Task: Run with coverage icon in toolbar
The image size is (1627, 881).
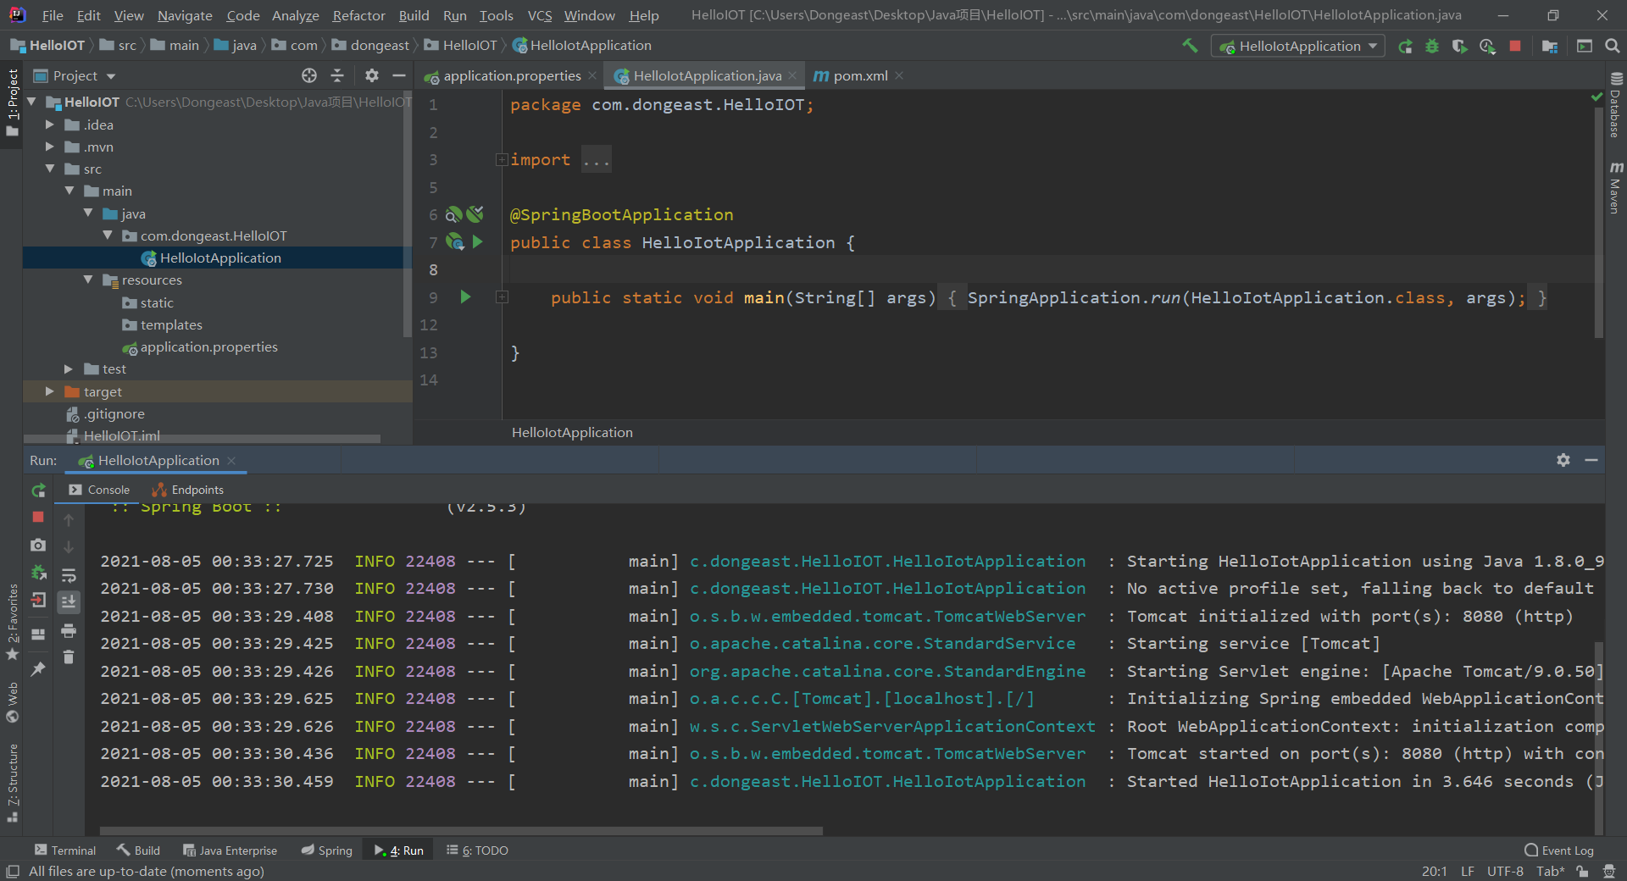Action: 1459,47
